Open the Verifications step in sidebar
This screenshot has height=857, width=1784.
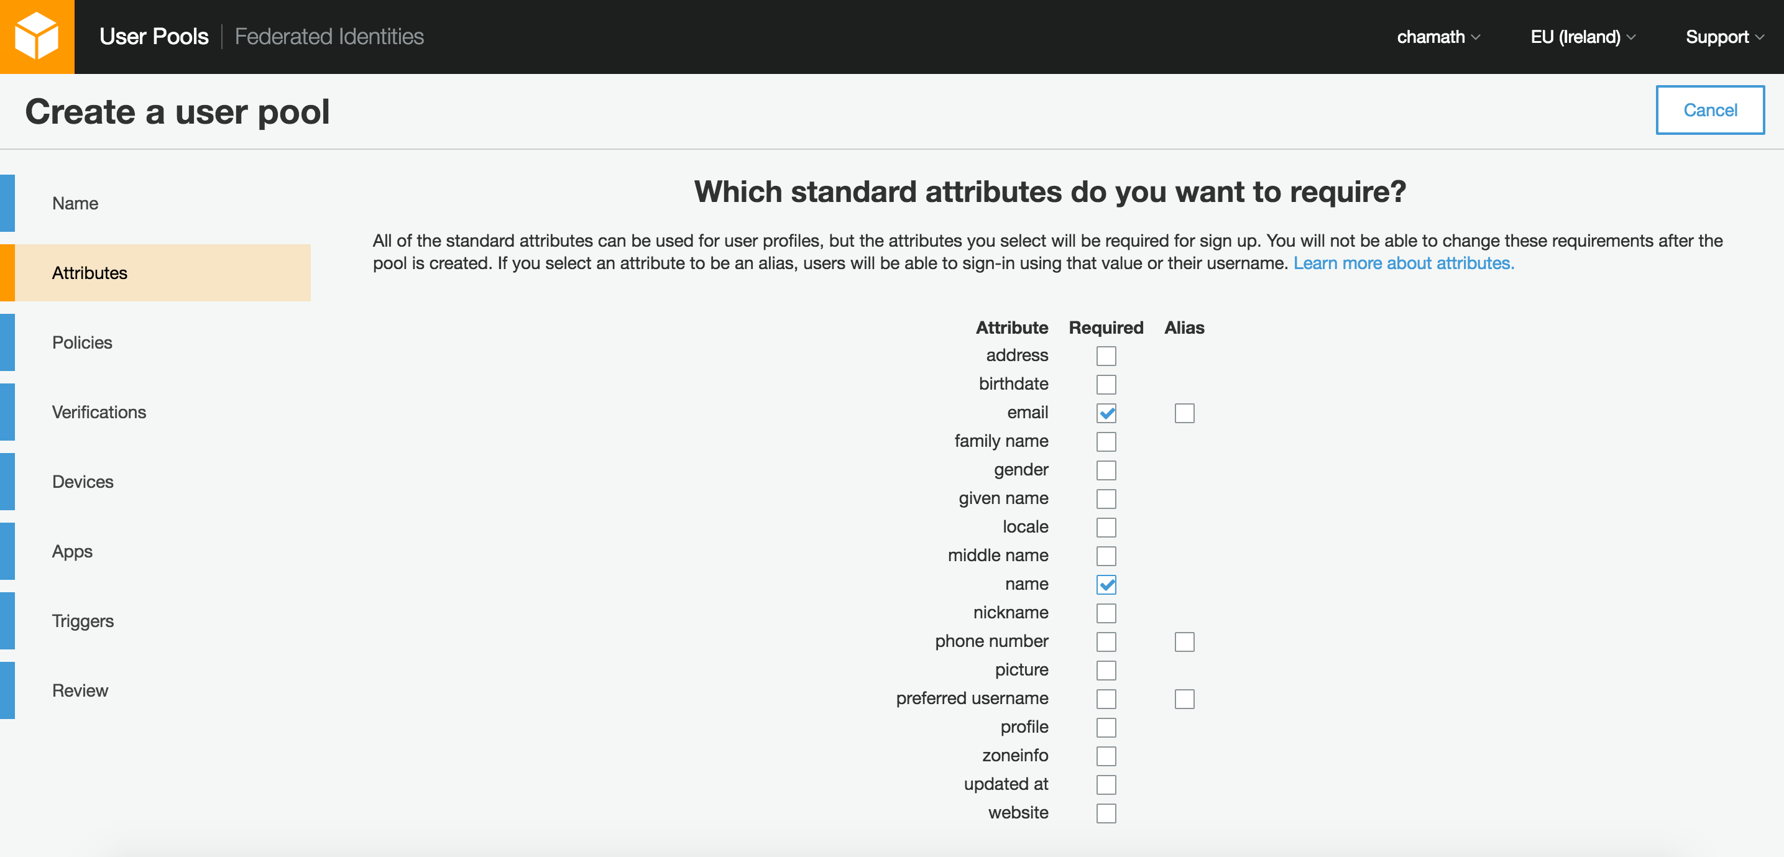[99, 413]
